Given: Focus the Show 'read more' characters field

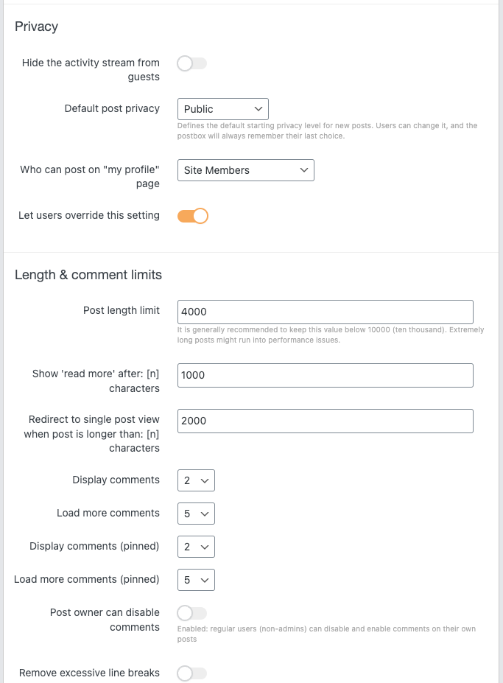Looking at the screenshot, I should click(x=325, y=375).
